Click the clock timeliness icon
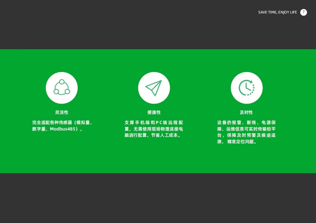This screenshot has width=316, height=223. coord(247,88)
